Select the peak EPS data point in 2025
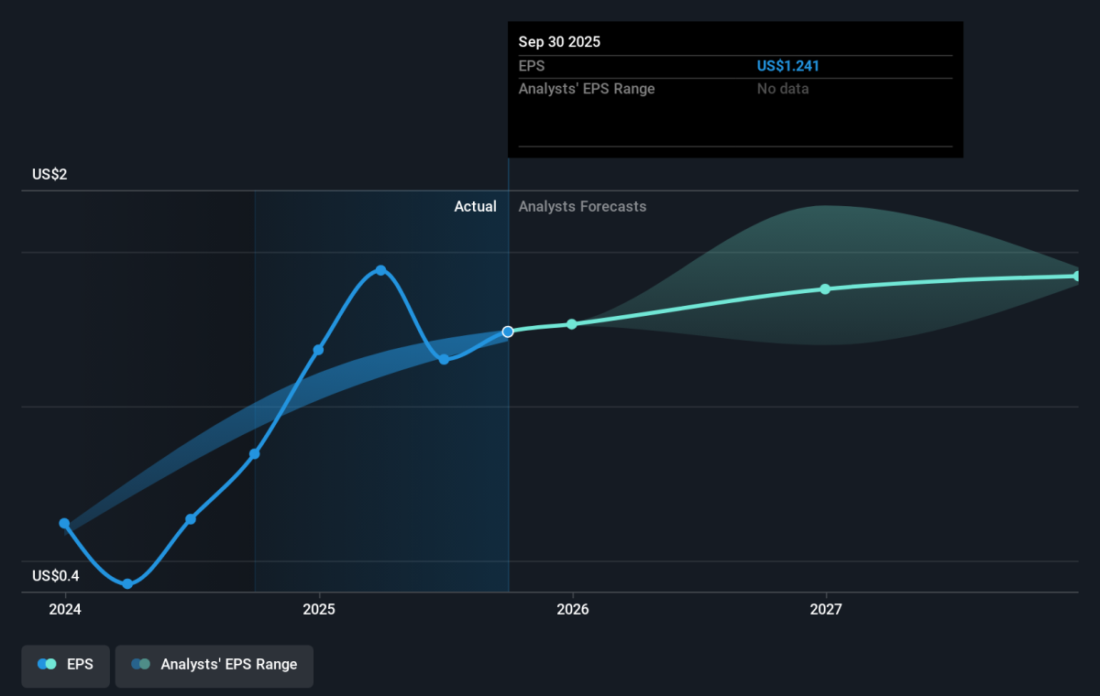The width and height of the screenshot is (1100, 696). [x=381, y=270]
